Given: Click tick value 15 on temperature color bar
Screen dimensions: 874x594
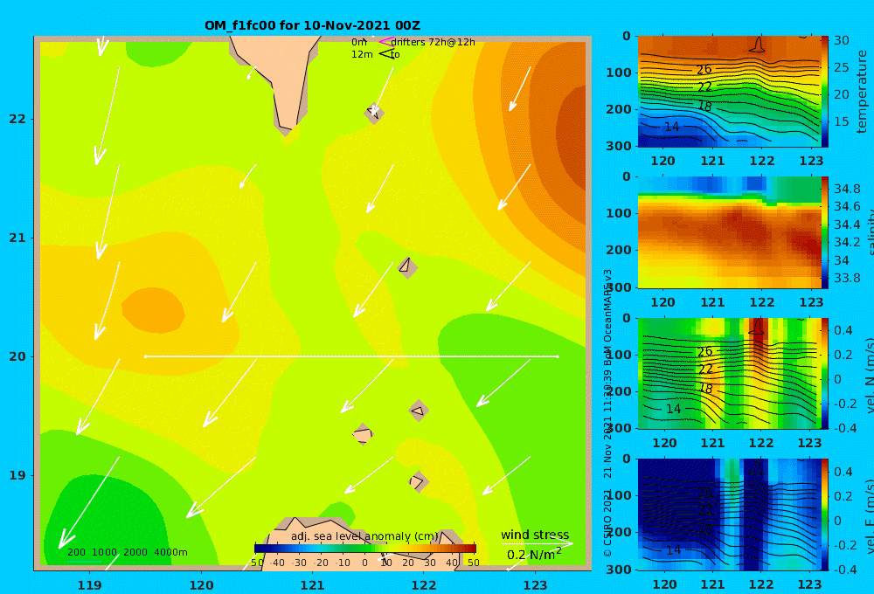Looking at the screenshot, I should point(841,121).
